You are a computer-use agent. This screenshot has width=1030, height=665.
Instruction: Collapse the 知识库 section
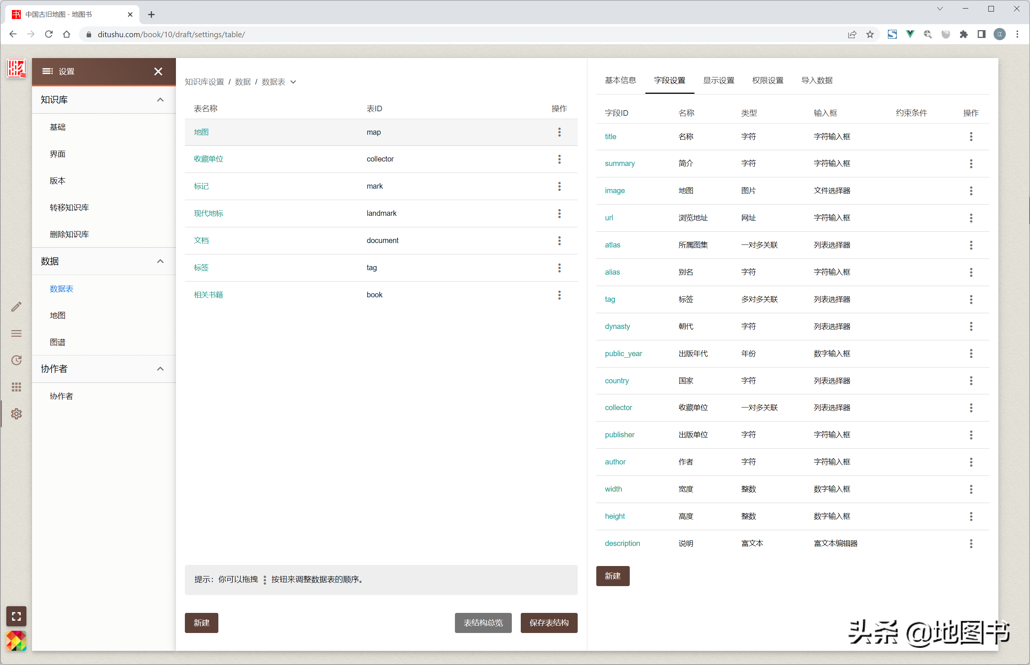160,100
